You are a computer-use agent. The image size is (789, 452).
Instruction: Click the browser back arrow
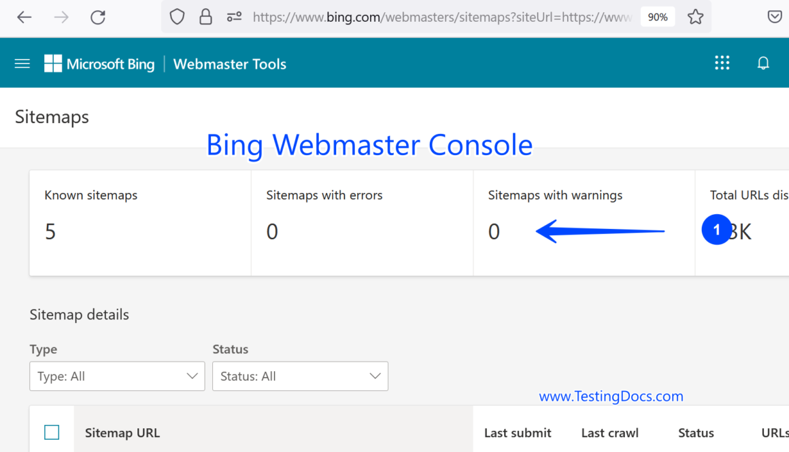(x=24, y=17)
